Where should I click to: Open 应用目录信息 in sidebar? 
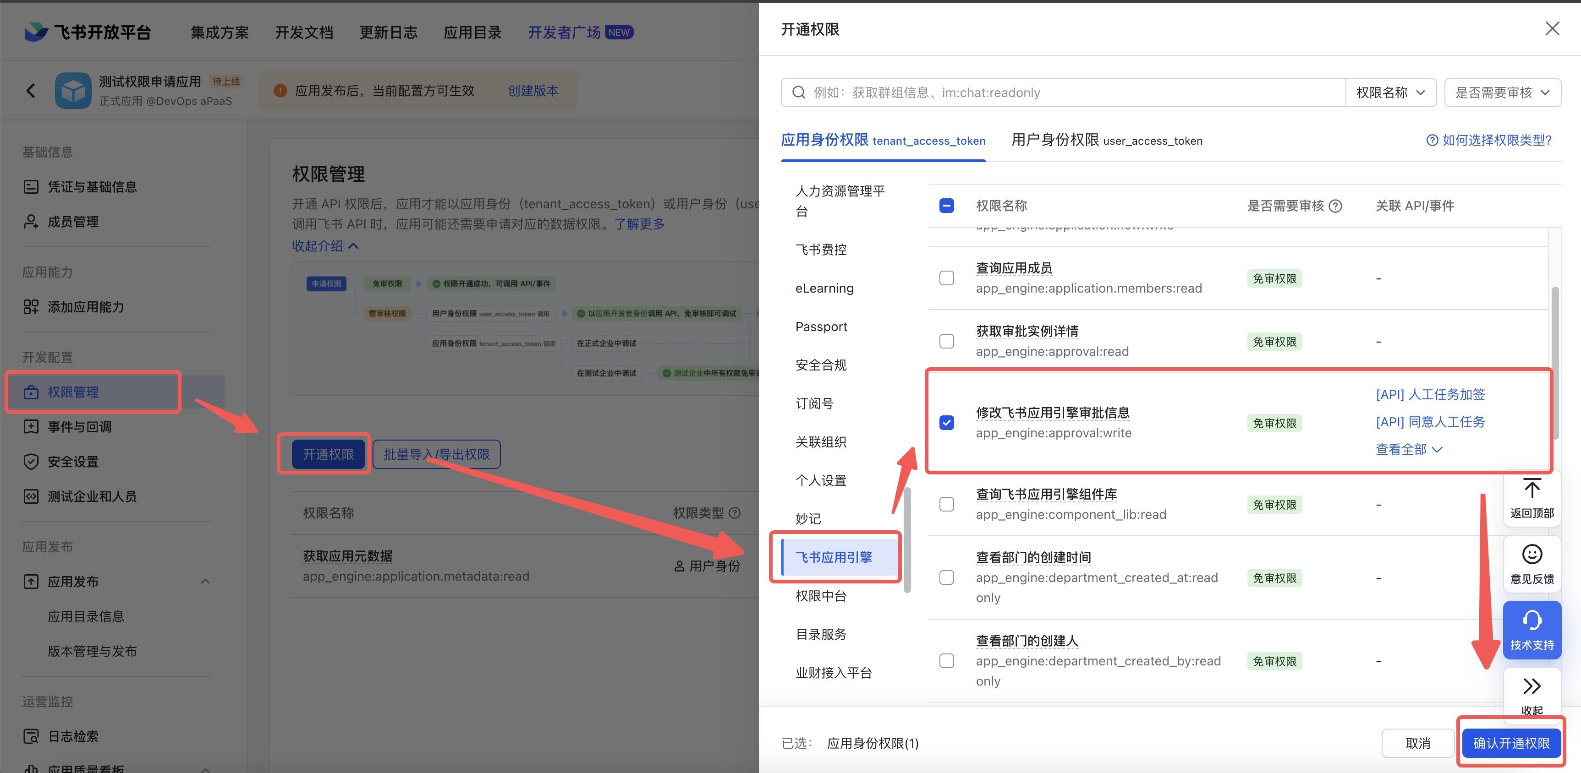(x=86, y=616)
